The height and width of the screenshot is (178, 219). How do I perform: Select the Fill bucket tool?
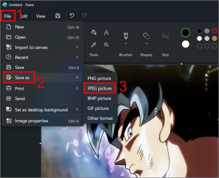click(x=94, y=32)
